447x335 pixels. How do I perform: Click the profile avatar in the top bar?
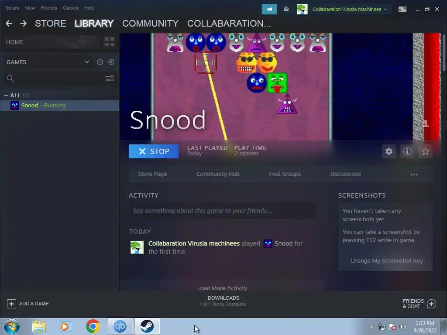pos(302,9)
